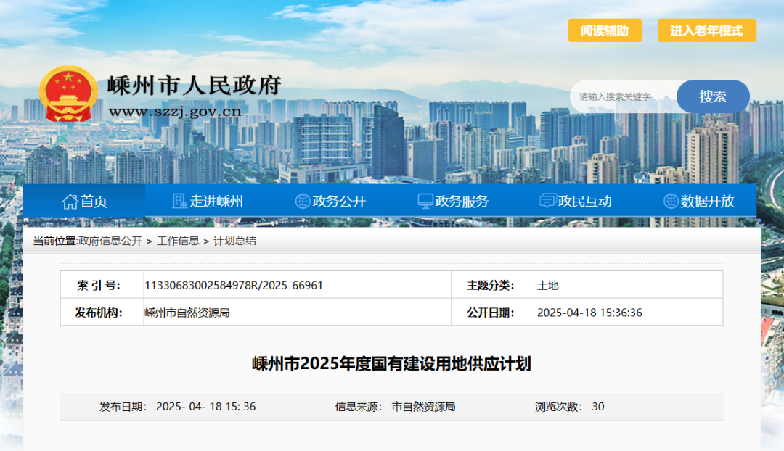Click the home icon in navigation bar
Viewport: 784px width, 451px height.
pos(70,202)
